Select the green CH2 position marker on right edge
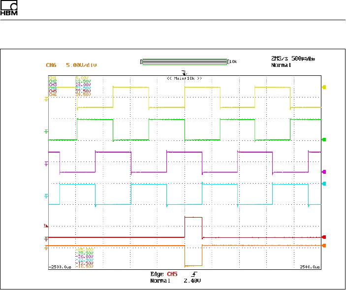The image size is (346, 290). pyautogui.click(x=324, y=139)
